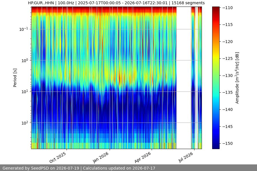Click the 'Generated by SeedPSD' footer text
The height and width of the screenshot is (171, 257).
(x=79, y=168)
